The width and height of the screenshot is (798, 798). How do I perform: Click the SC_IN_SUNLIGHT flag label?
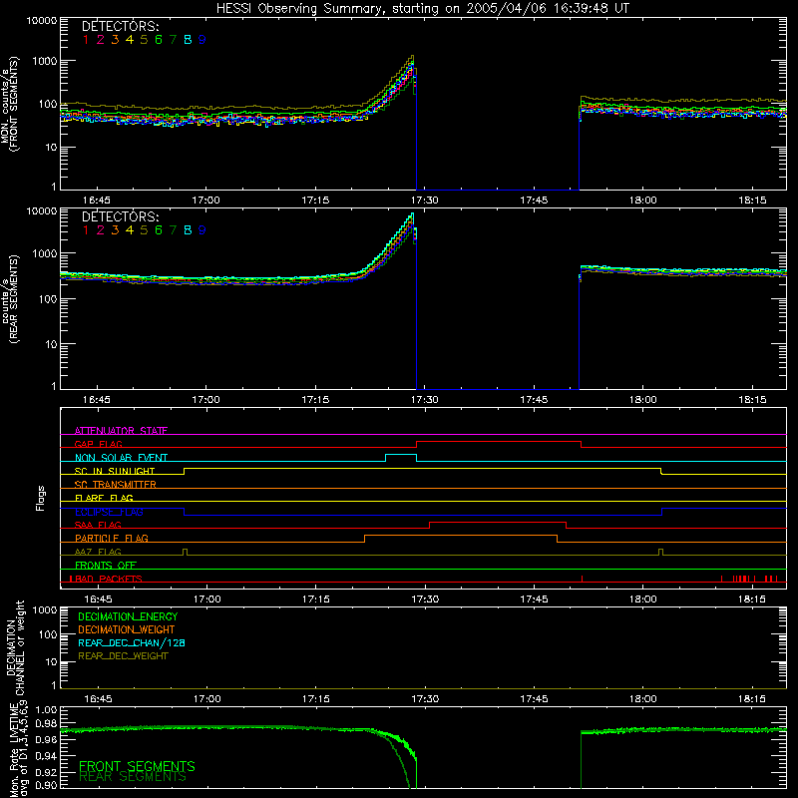click(x=115, y=471)
